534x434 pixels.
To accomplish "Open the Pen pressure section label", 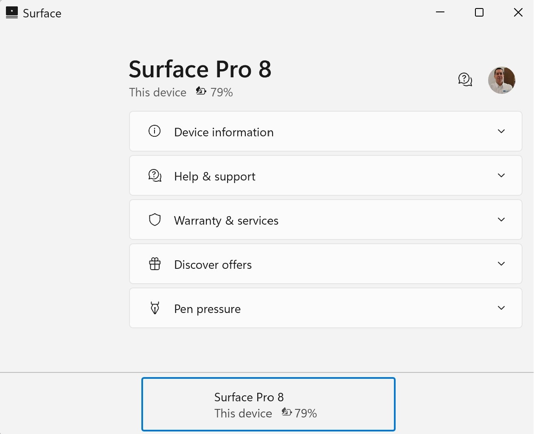I will tap(207, 309).
